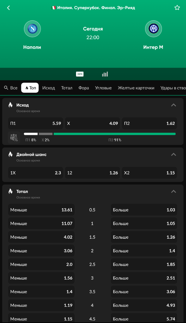Bet on draw X at 4.09
This screenshot has height=323, width=186.
click(93, 123)
